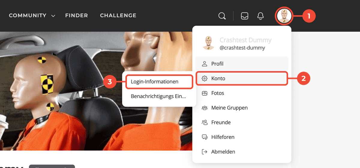Select Konto in the user menu

pyautogui.click(x=242, y=78)
